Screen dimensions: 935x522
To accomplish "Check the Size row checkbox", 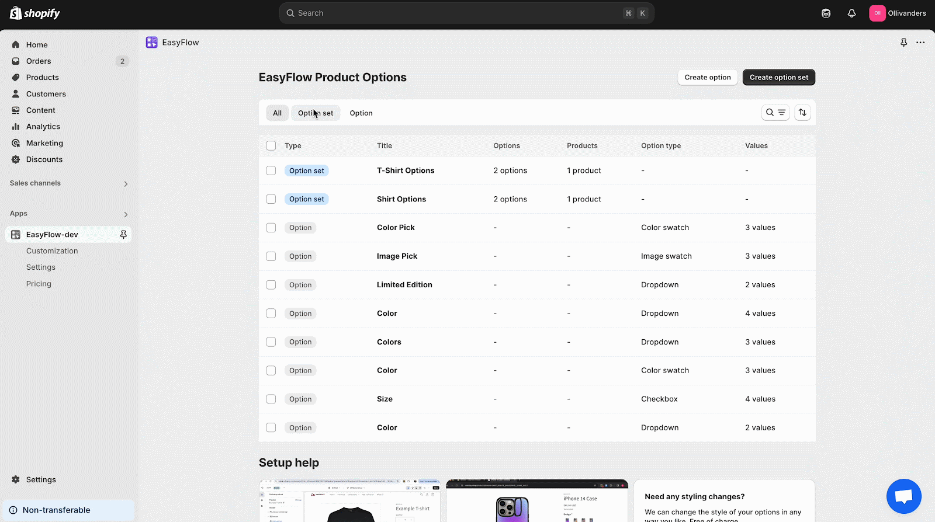I will 271,399.
